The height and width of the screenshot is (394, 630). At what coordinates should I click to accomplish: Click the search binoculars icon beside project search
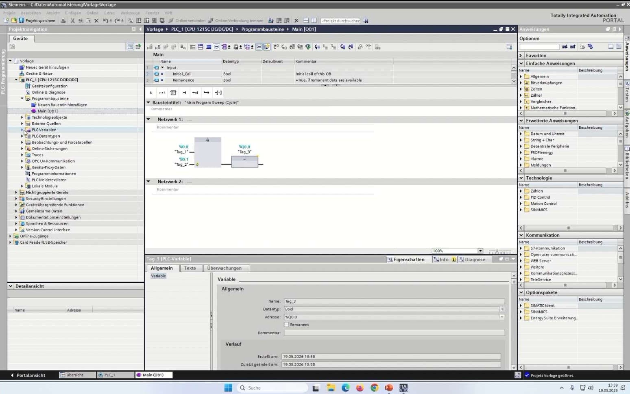click(x=366, y=21)
